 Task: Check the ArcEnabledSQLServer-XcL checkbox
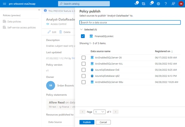(x=84, y=64)
